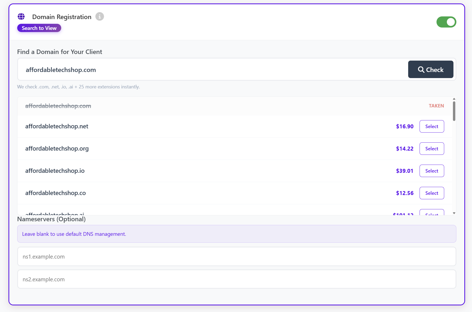
Task: Select affordabletechshop.io for $39.01
Action: [x=431, y=171]
